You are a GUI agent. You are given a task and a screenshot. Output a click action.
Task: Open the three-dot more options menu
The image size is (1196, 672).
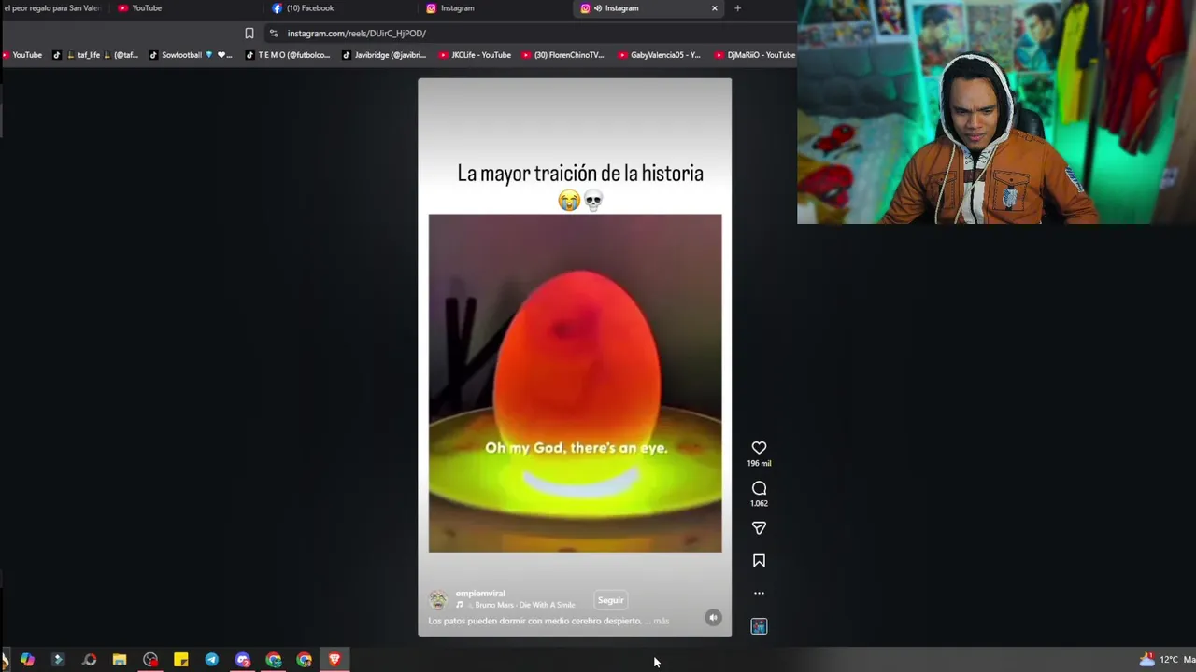759,593
